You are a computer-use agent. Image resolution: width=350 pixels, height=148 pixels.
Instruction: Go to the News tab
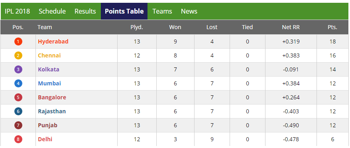click(x=189, y=12)
